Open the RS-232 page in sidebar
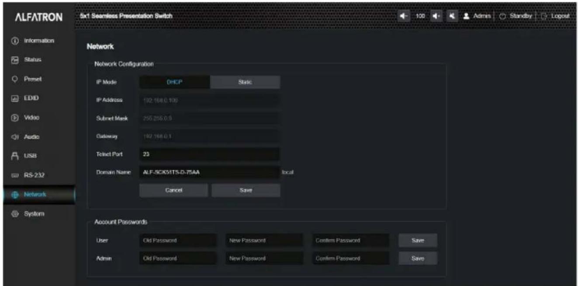This screenshot has width=578, height=286. point(38,175)
